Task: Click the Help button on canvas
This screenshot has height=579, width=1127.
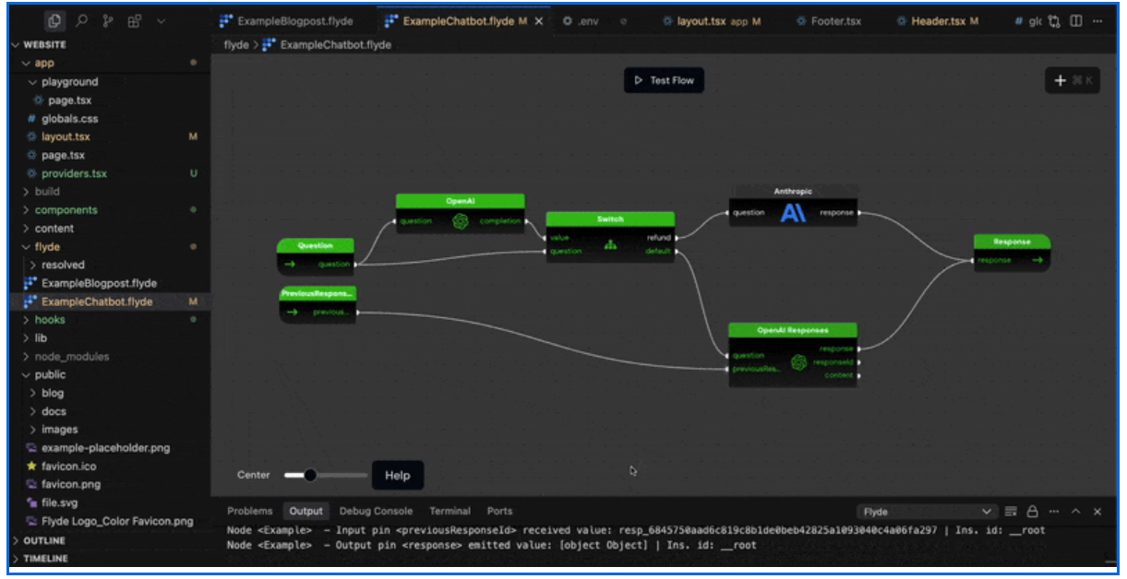Action: pos(397,476)
